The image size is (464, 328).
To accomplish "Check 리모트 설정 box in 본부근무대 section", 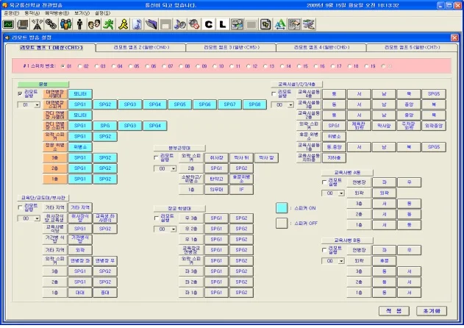I will pos(156,157).
